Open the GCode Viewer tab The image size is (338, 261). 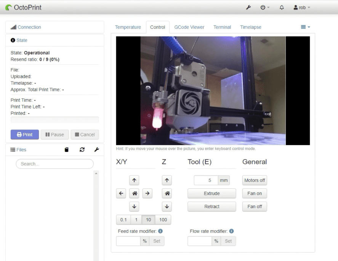[189, 27]
